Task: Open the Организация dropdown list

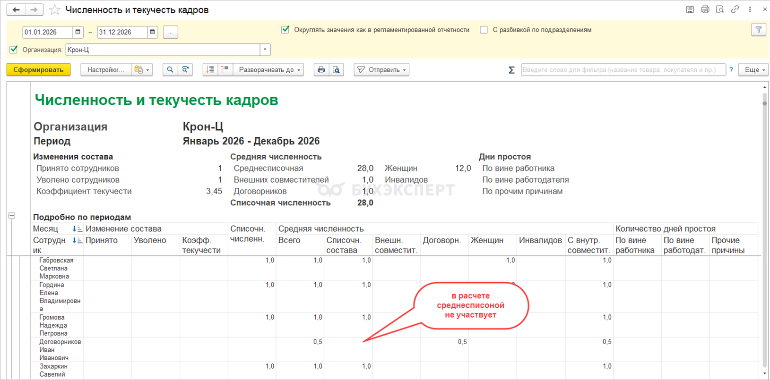Action: [265, 50]
